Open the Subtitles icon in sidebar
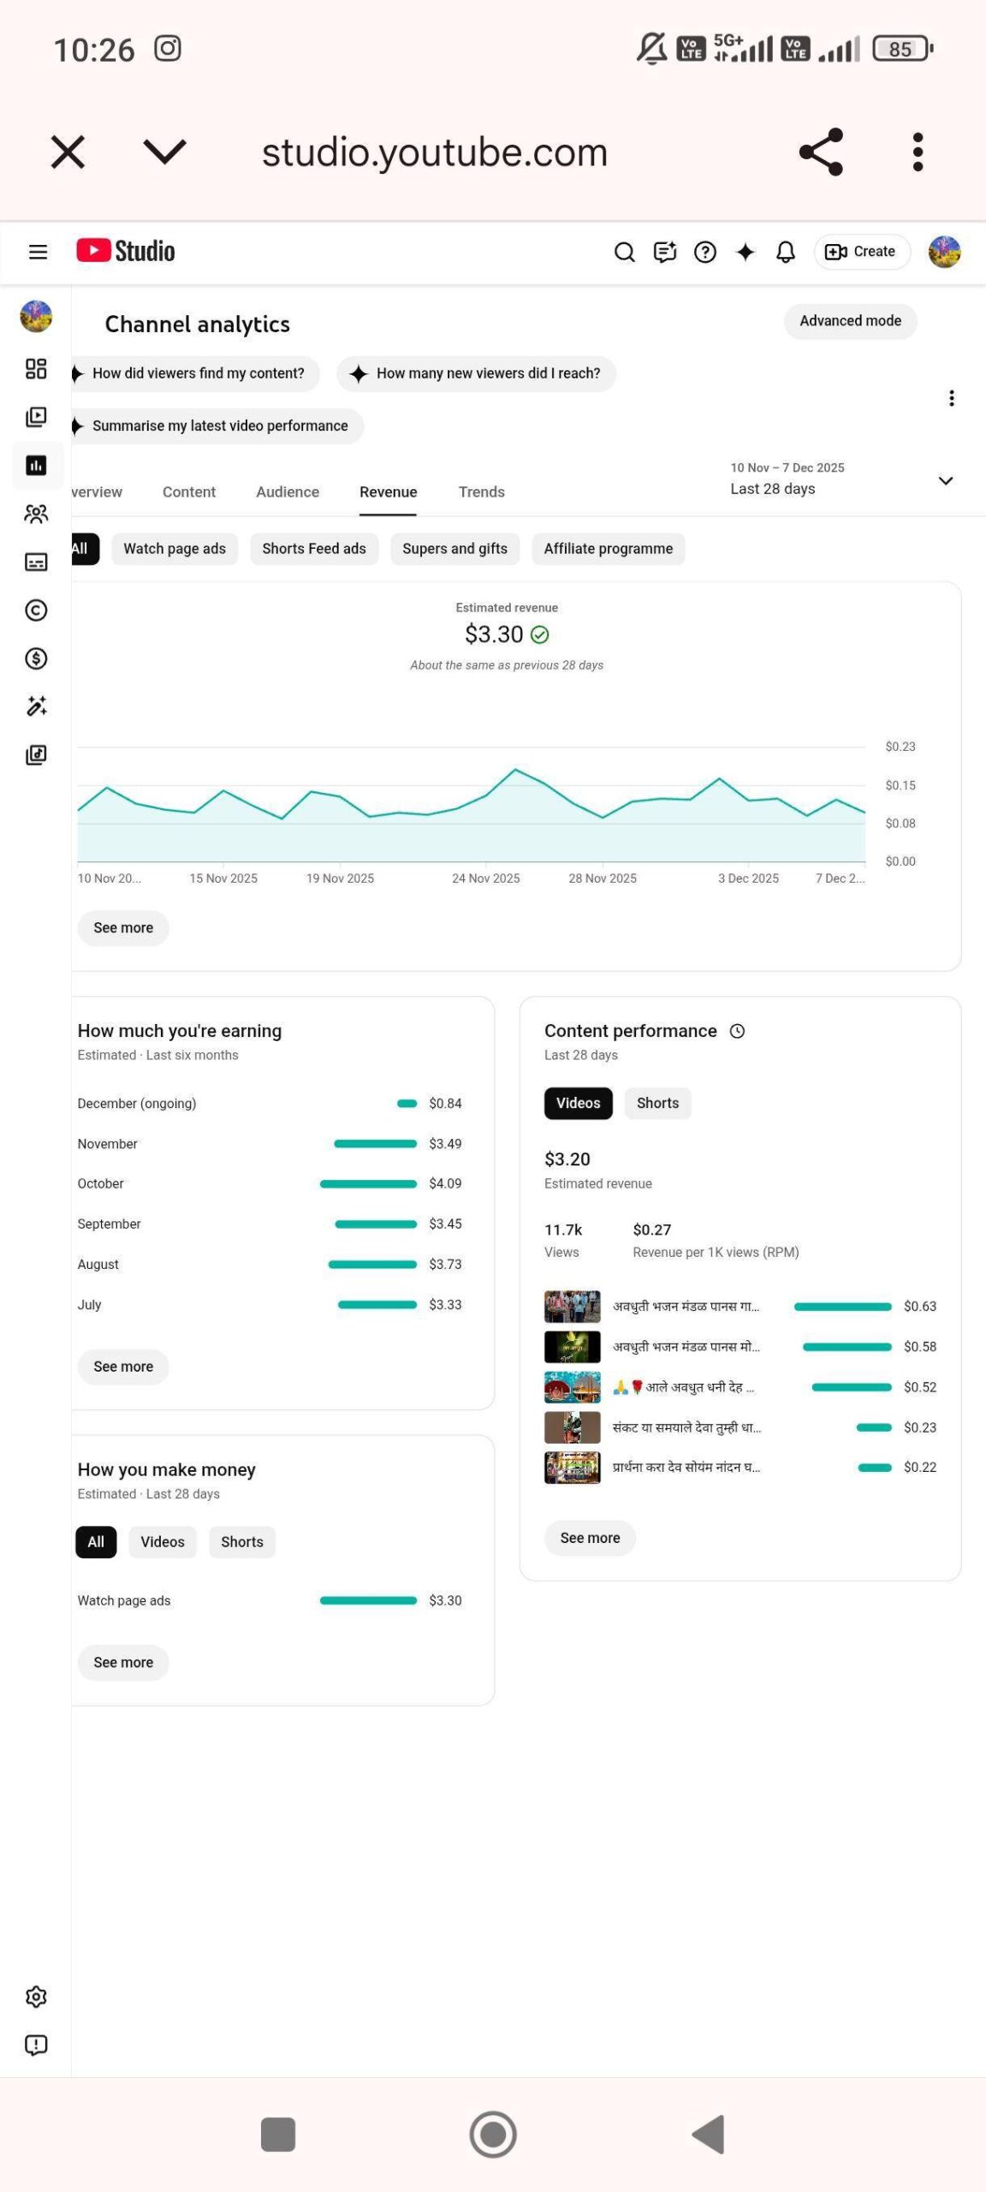This screenshot has height=2192, width=986. [x=36, y=562]
